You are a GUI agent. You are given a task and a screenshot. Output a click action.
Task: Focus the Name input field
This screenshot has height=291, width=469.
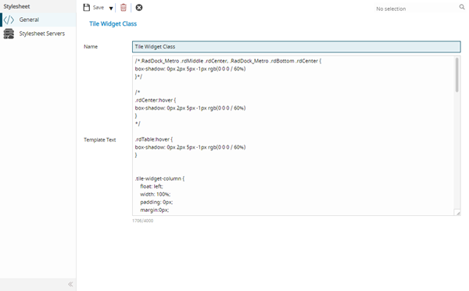point(296,47)
